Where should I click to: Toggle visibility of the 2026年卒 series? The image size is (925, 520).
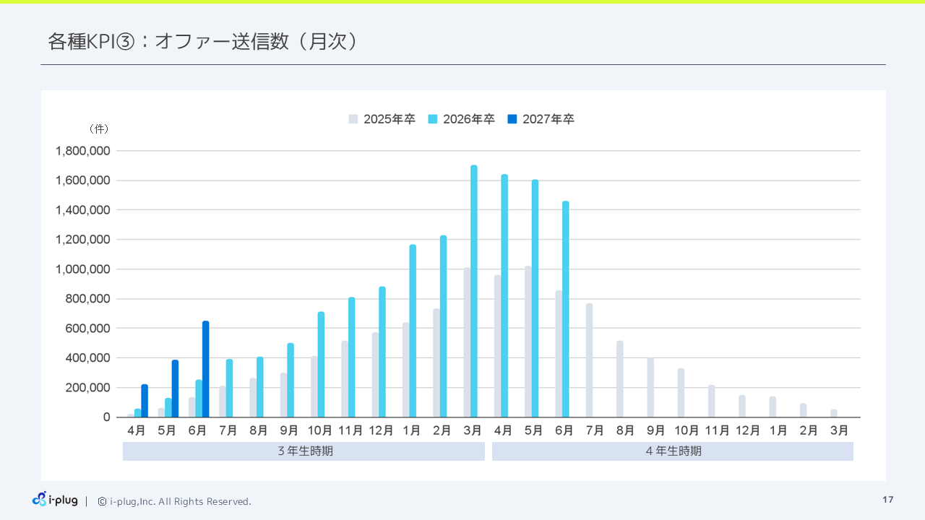click(462, 119)
